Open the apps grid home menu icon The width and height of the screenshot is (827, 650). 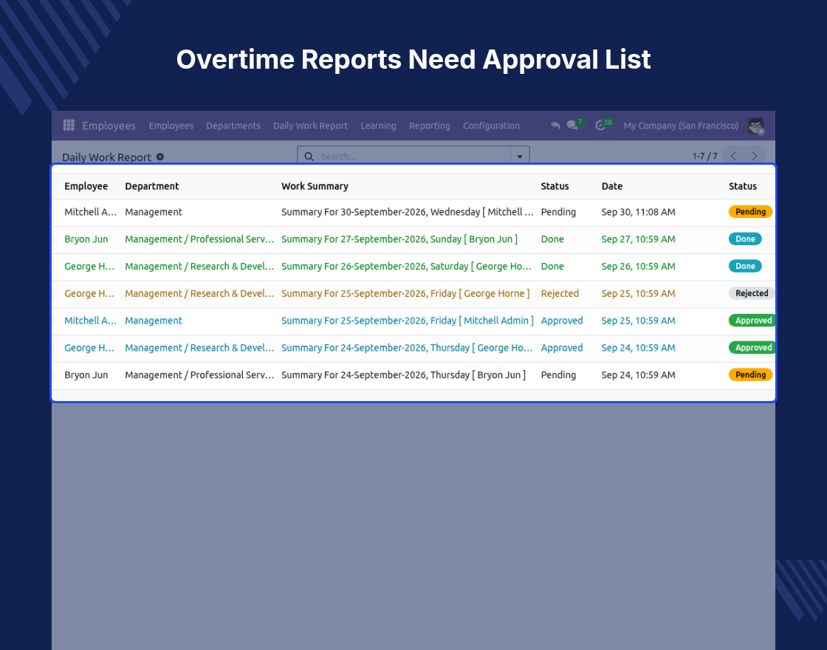tap(69, 125)
